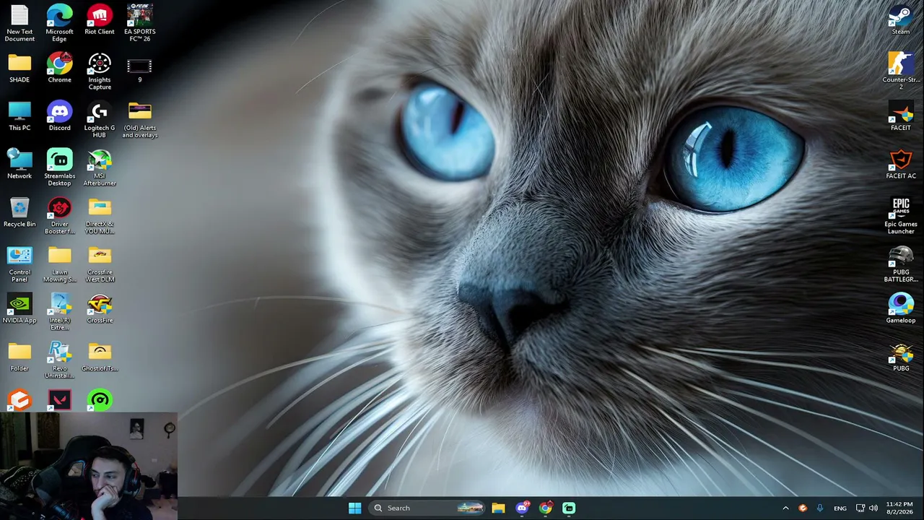Select the PUBG shortcut with shield badge
This screenshot has width=924, height=520.
900,357
